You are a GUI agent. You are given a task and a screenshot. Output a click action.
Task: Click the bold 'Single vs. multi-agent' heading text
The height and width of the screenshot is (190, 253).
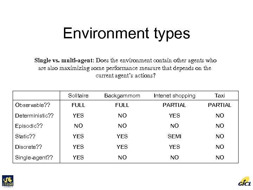tap(64, 61)
